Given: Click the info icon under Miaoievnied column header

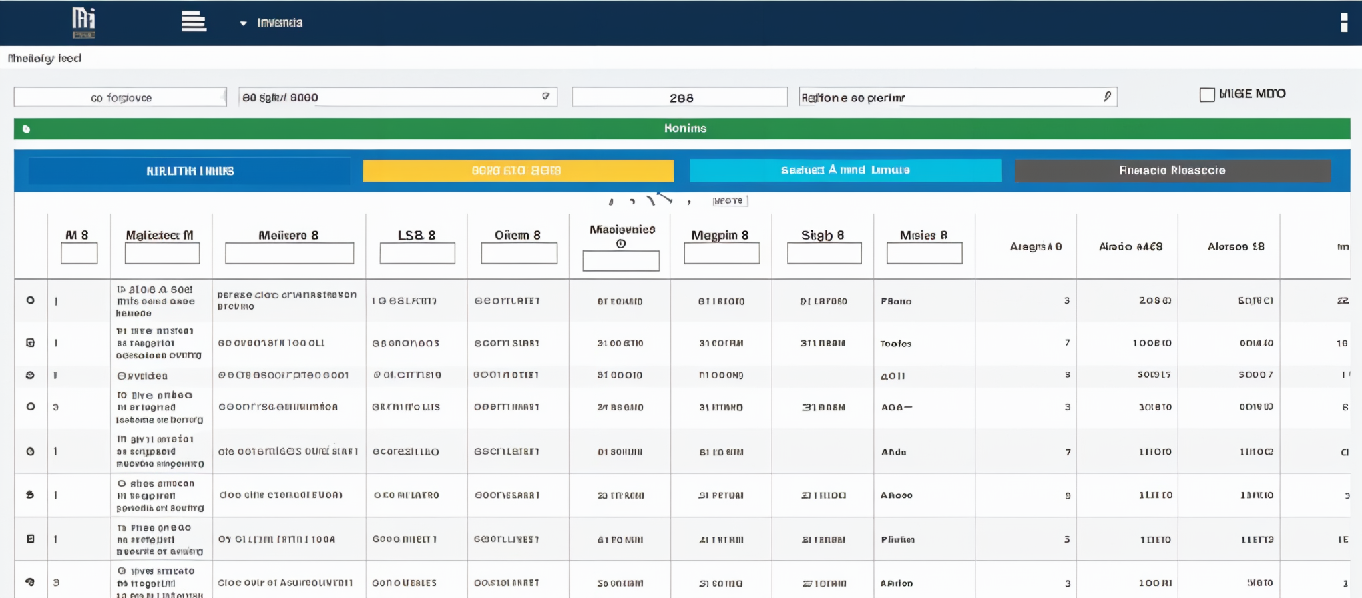Looking at the screenshot, I should 621,244.
